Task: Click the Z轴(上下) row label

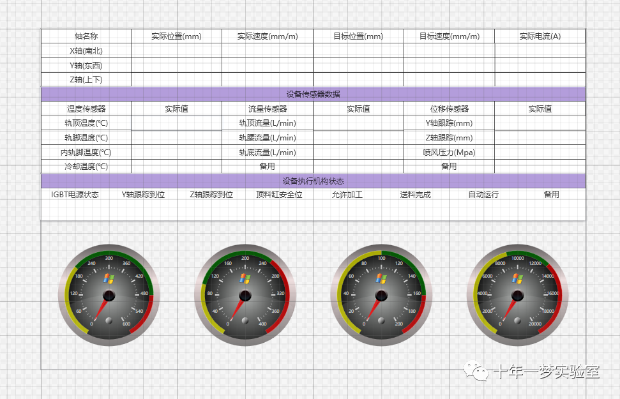Action: tap(86, 80)
